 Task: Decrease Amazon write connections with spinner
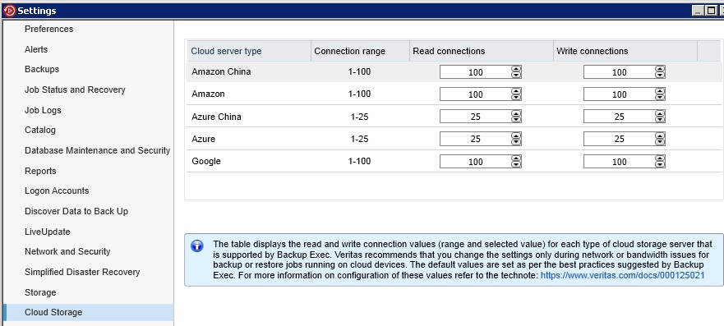[x=660, y=97]
